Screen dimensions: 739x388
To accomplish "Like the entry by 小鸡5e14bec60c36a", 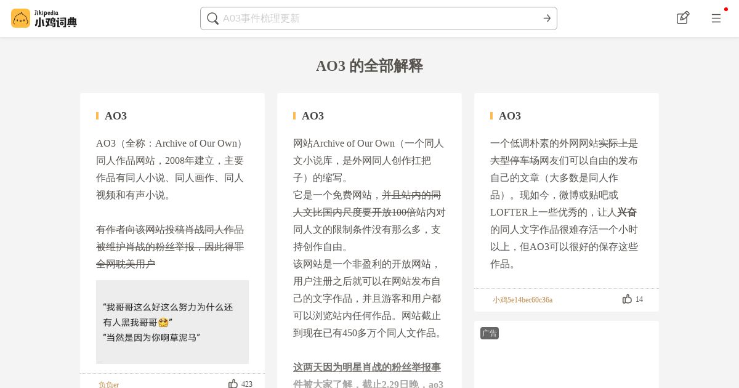I will coord(627,299).
